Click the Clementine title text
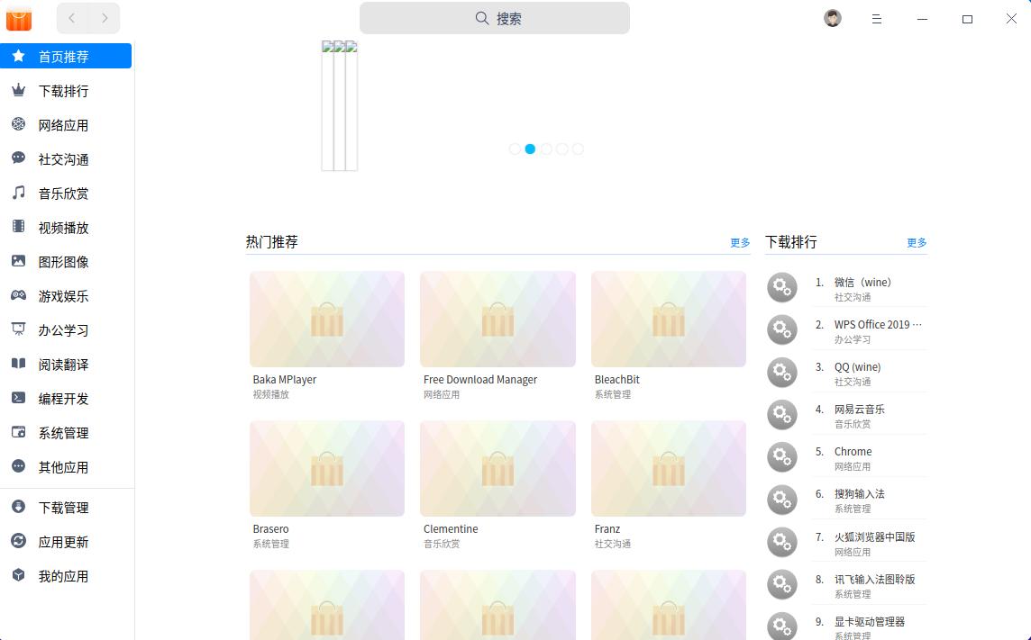1031x640 pixels. tap(451, 529)
